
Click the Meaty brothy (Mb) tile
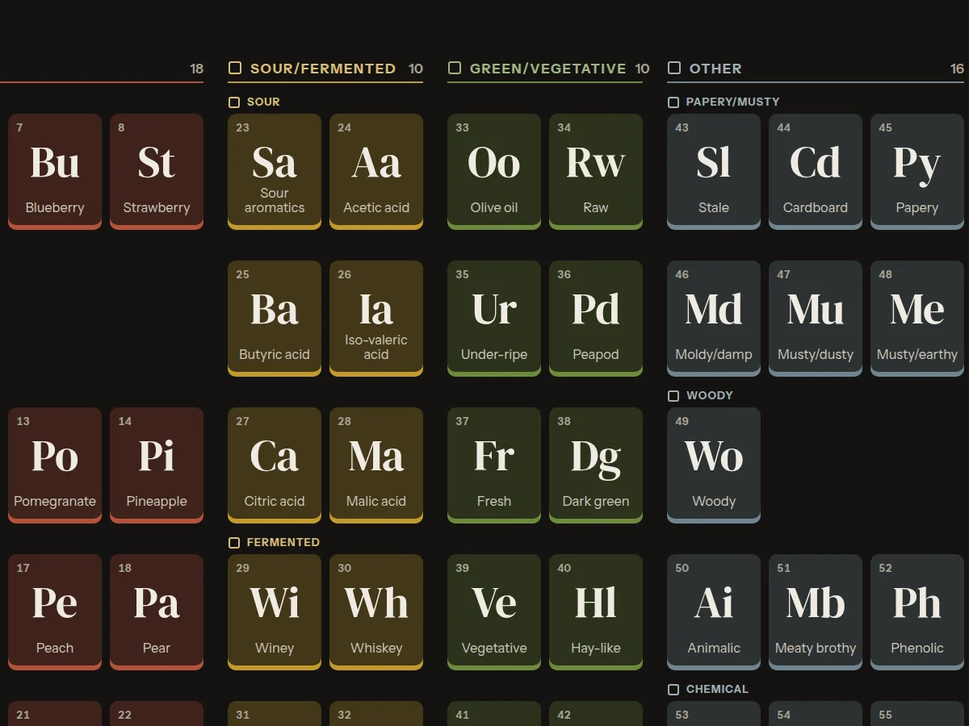click(x=816, y=612)
